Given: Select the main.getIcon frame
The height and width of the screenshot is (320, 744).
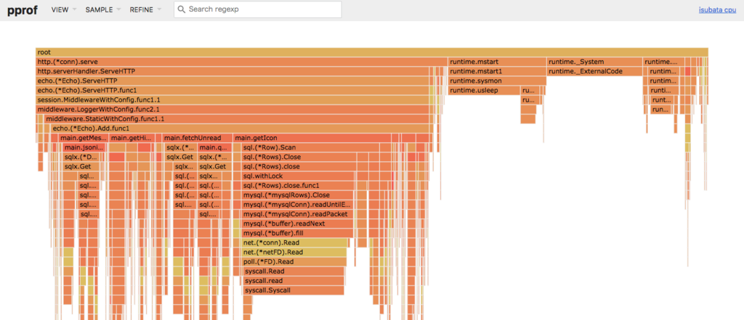Looking at the screenshot, I should coord(312,138).
